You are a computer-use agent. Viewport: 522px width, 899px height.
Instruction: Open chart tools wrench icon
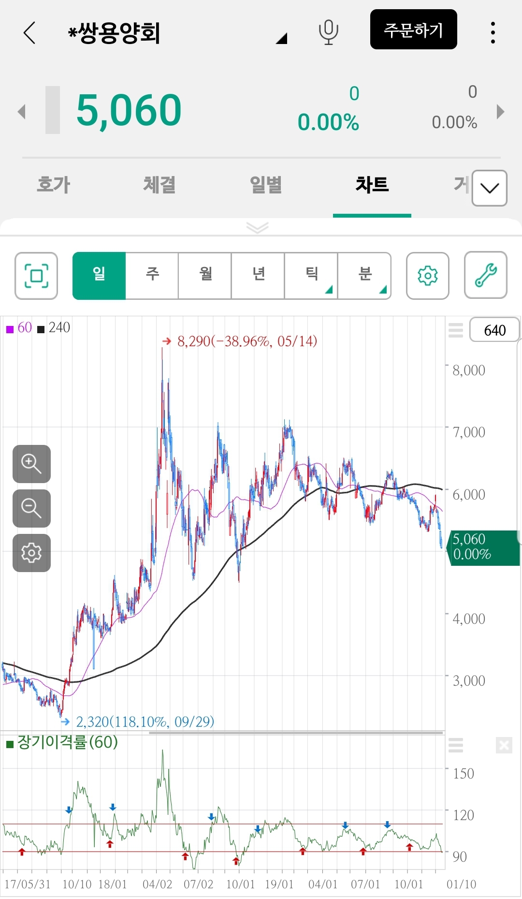486,275
